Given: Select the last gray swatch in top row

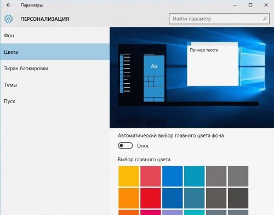Looking at the screenshot, I should 238,176.
